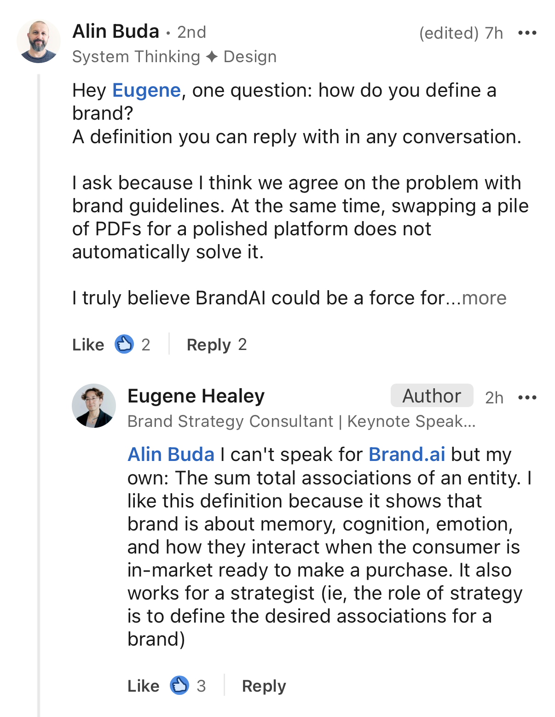The image size is (555, 717).
Task: Click the Alin Buda commenter name
Action: coord(116,31)
